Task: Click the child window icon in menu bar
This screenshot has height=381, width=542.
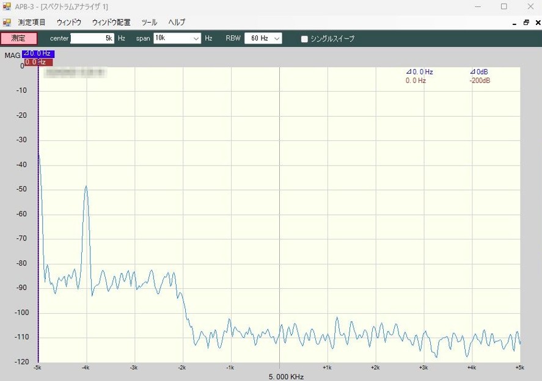Action: click(x=7, y=23)
